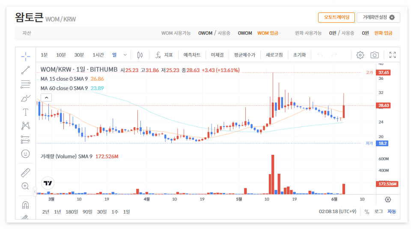This screenshot has width=414, height=229.
Task: Click the 초기화 reset button
Action: tap(299, 55)
